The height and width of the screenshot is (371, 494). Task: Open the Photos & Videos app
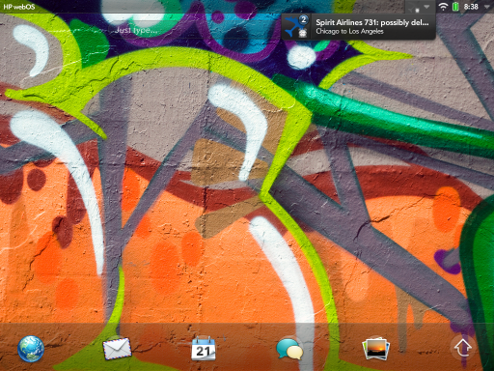click(x=375, y=349)
